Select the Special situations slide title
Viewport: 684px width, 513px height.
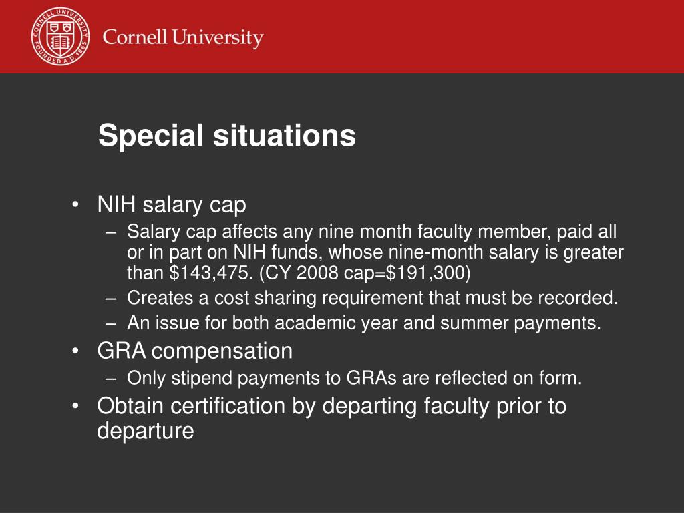click(227, 135)
